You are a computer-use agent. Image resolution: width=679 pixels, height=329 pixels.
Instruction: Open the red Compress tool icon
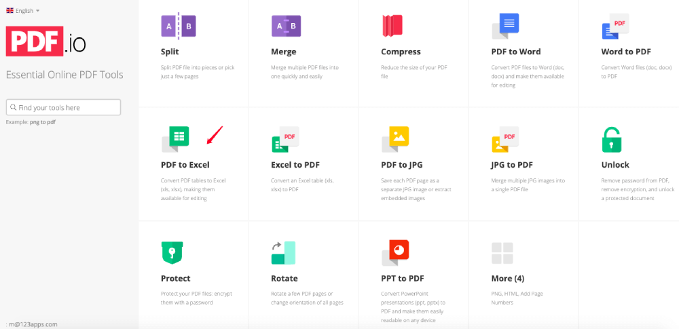[392, 25]
